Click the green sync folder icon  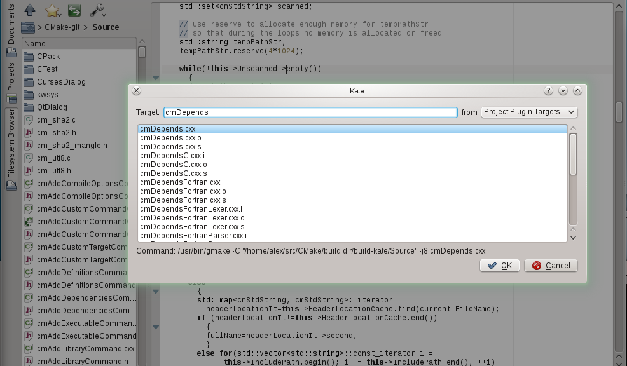click(74, 10)
